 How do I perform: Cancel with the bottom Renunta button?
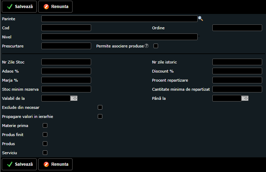(55, 164)
